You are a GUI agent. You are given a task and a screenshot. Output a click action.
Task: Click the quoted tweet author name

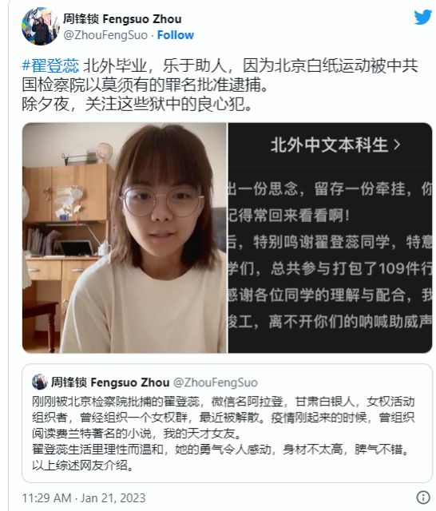click(110, 382)
